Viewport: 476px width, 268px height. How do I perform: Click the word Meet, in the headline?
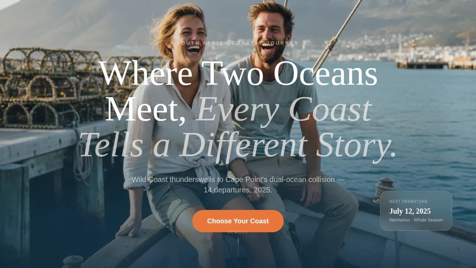pyautogui.click(x=146, y=109)
